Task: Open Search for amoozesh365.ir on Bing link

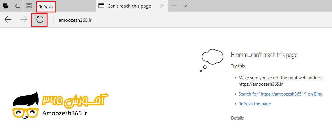Action: (280, 94)
